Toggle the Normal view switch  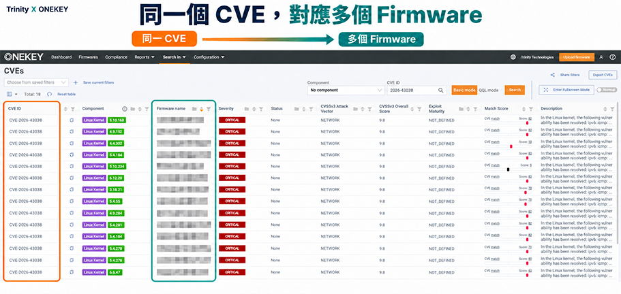pos(607,90)
